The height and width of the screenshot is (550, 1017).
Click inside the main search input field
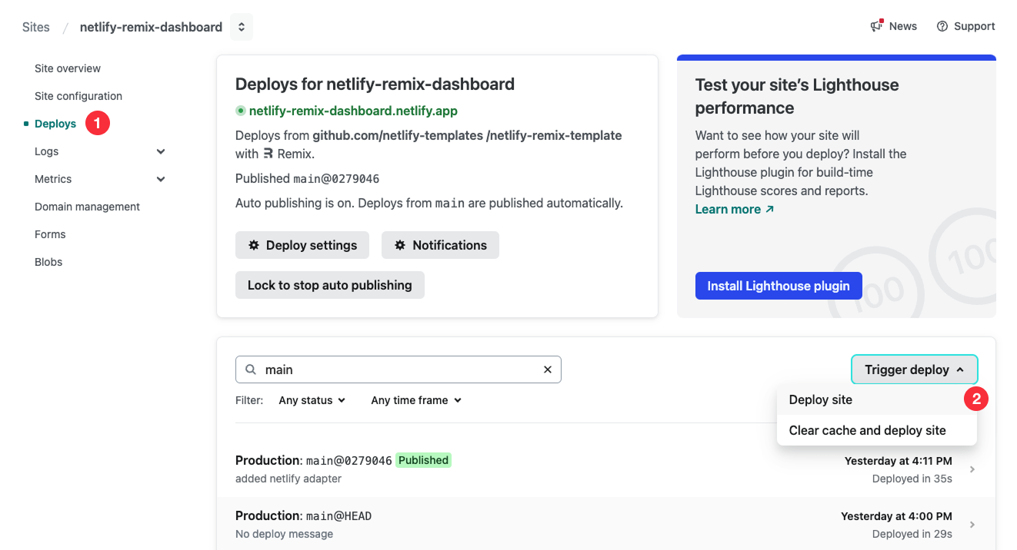[385, 369]
